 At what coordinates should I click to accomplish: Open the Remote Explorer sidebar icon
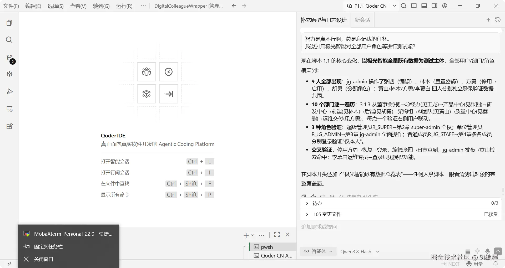[9, 109]
